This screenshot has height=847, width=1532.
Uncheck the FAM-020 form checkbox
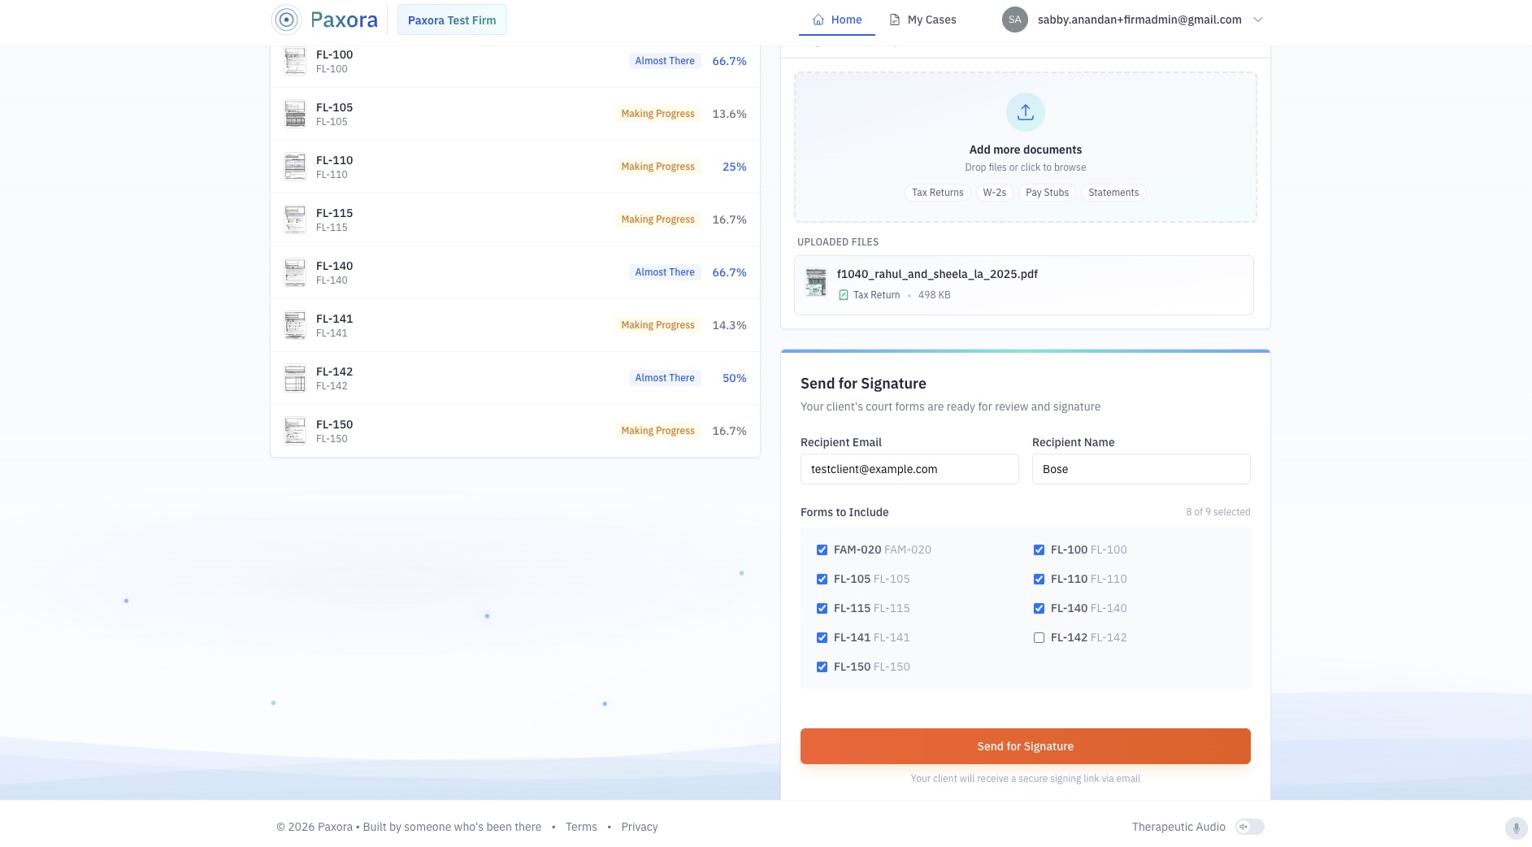pos(822,550)
